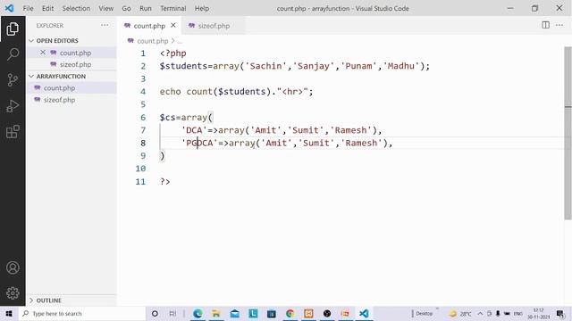Click the Windows search box
Screen dimensions: 572x321
(x=82, y=313)
